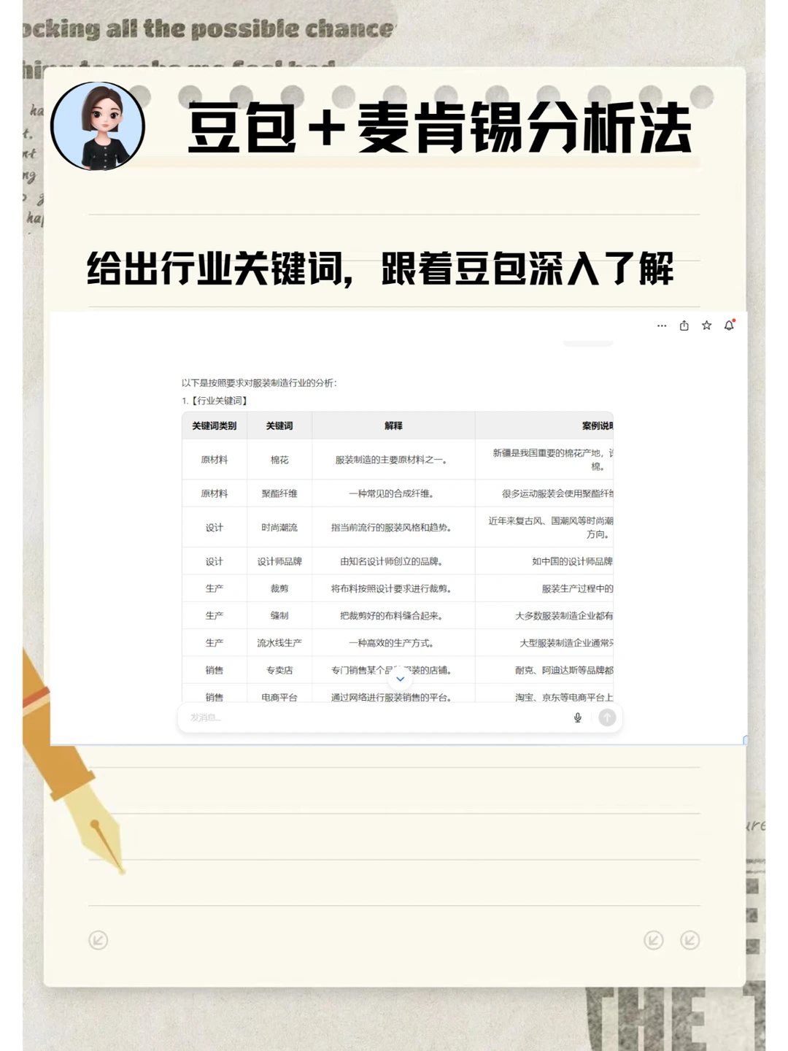Favorite the conversation with the star icon

[706, 326]
